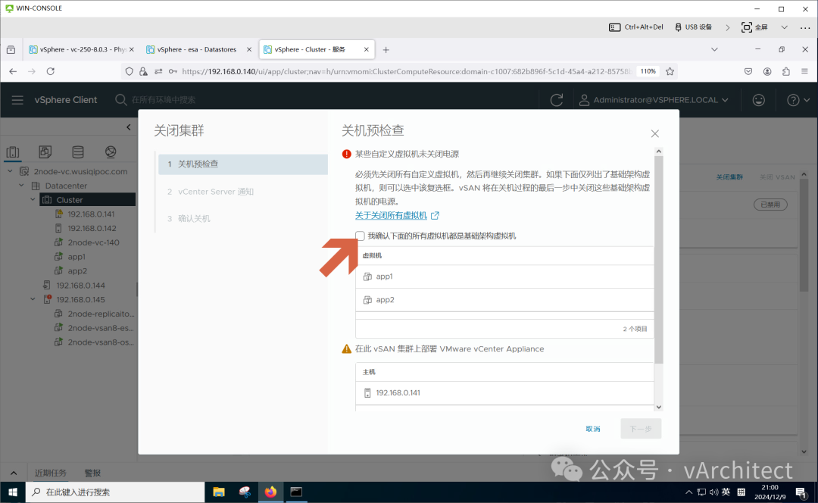
Task: Open the Storage inventory view icon
Action: tap(78, 152)
